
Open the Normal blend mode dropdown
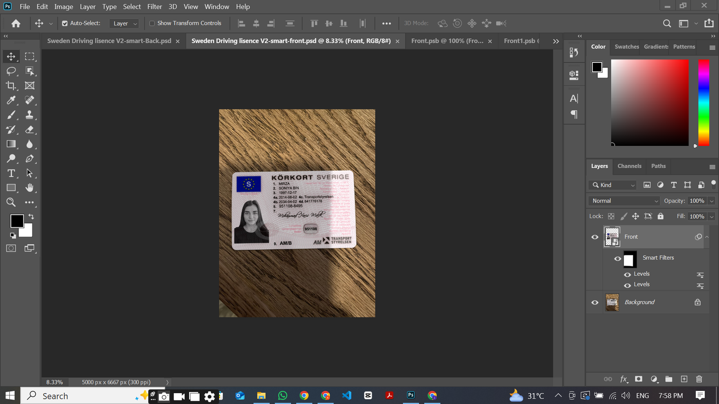pos(624,201)
